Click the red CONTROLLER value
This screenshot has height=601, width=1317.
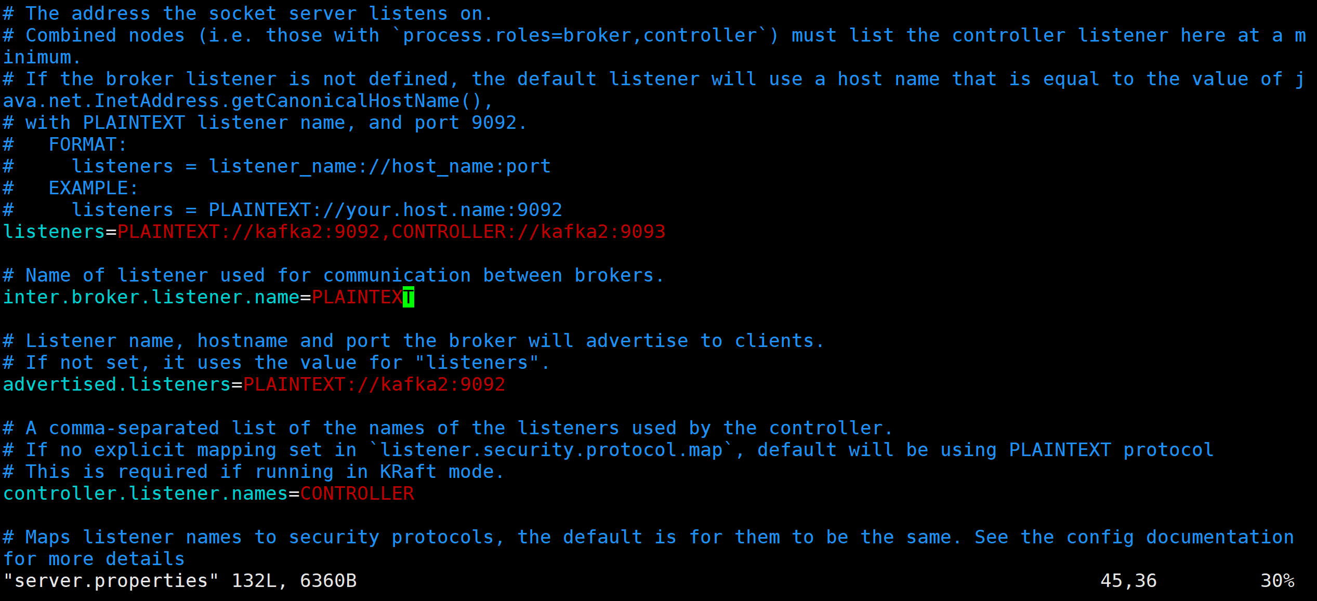pos(357,493)
